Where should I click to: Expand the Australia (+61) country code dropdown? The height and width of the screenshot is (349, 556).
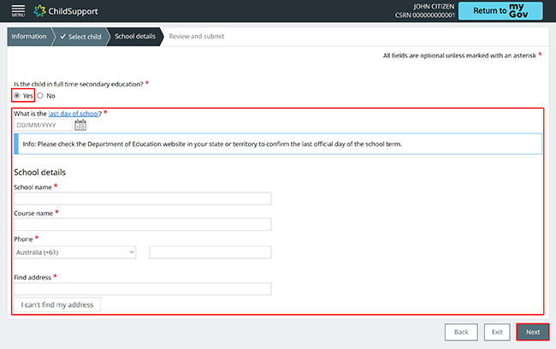[74, 252]
